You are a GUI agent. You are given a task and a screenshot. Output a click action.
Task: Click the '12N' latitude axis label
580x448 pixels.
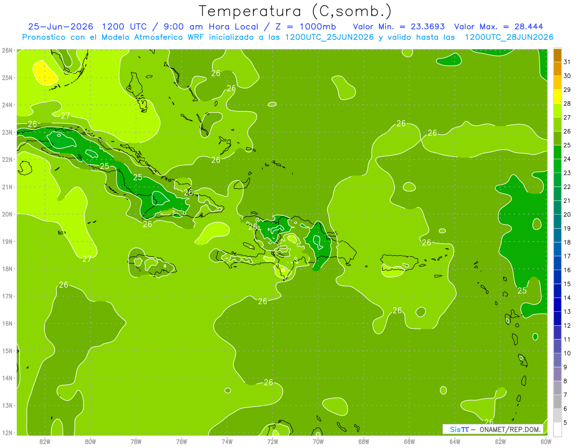tap(7, 433)
